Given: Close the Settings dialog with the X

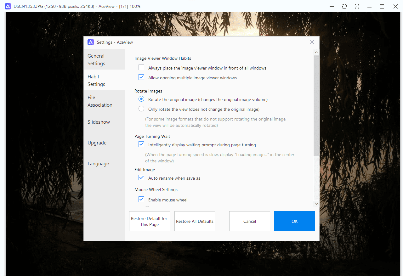Looking at the screenshot, I should 312,42.
